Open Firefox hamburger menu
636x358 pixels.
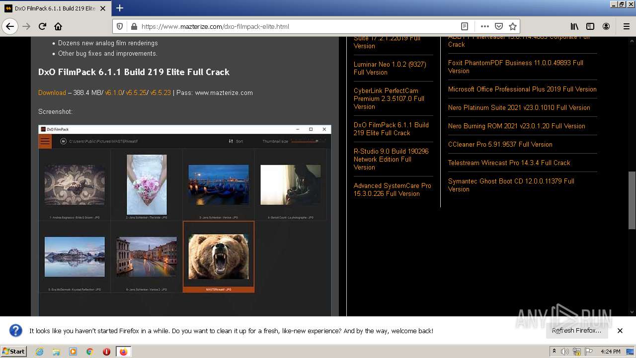(x=626, y=26)
